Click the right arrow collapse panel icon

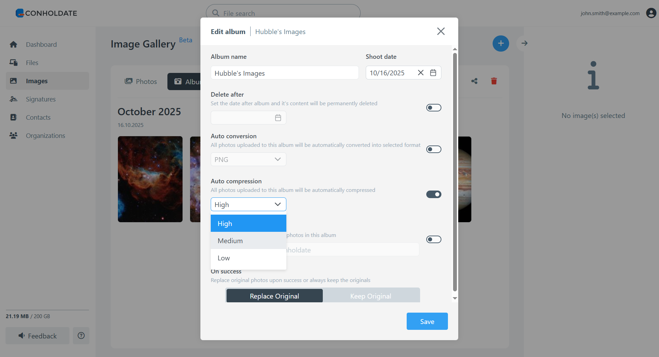click(x=524, y=43)
